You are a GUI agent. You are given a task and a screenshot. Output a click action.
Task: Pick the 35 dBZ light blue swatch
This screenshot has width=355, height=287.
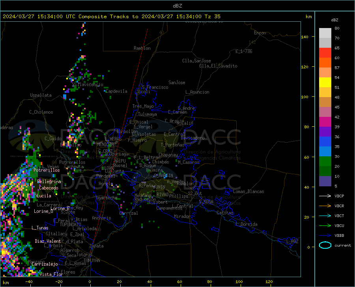pyautogui.click(x=325, y=151)
